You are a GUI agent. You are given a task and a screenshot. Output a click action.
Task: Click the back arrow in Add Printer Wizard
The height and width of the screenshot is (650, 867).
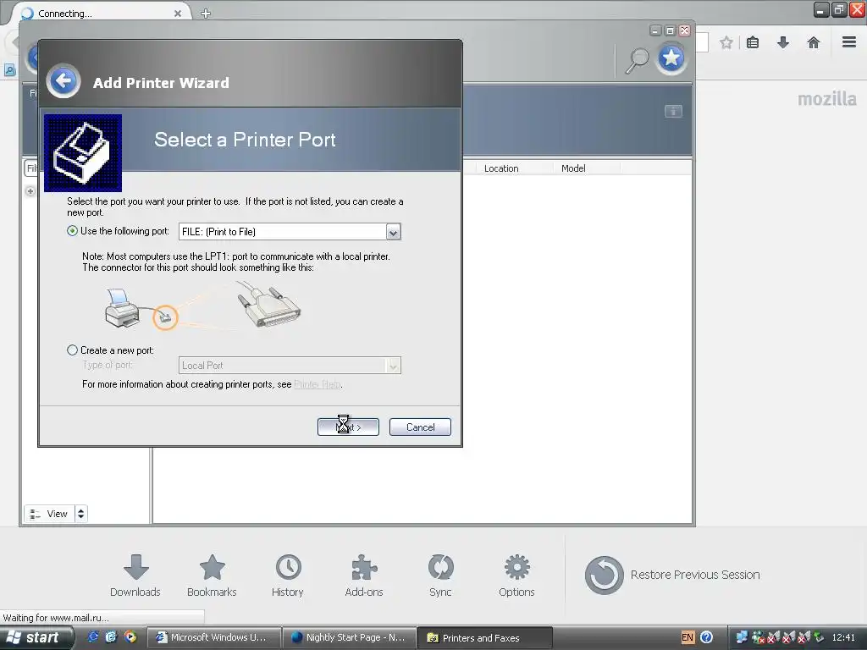(64, 82)
